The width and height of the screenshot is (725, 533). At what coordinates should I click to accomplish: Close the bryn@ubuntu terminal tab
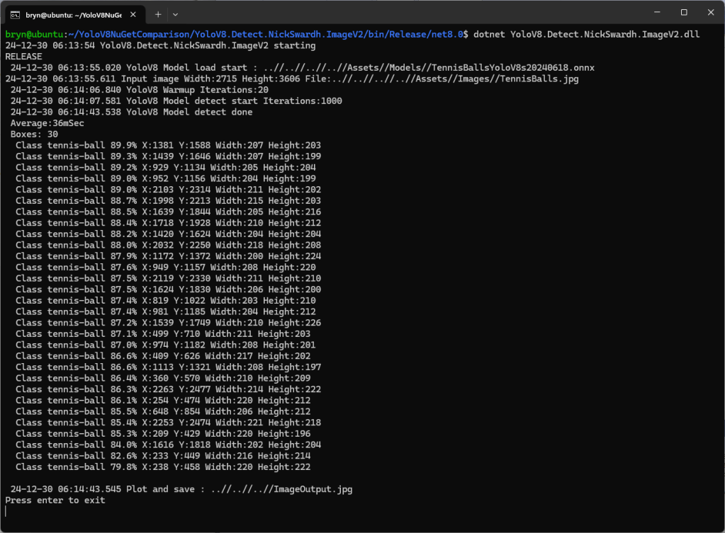pyautogui.click(x=134, y=14)
